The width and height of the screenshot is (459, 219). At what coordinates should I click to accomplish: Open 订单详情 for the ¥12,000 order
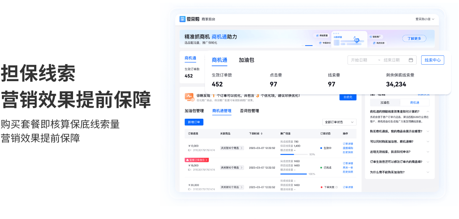pyautogui.click(x=348, y=144)
